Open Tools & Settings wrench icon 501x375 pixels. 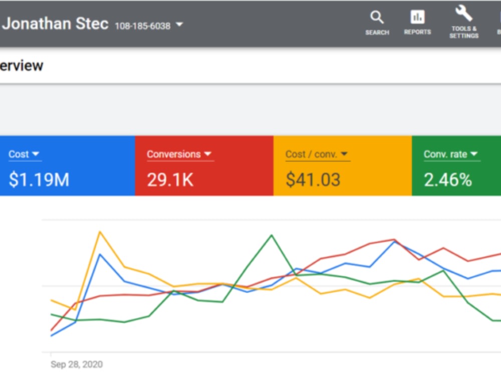463,13
